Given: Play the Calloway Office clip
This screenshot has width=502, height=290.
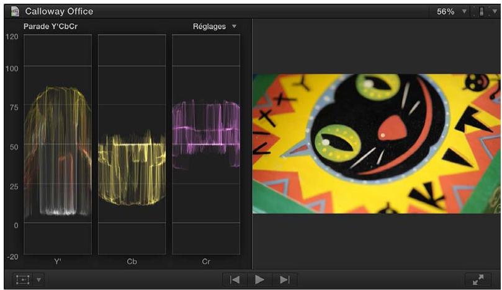Looking at the screenshot, I should pos(259,279).
